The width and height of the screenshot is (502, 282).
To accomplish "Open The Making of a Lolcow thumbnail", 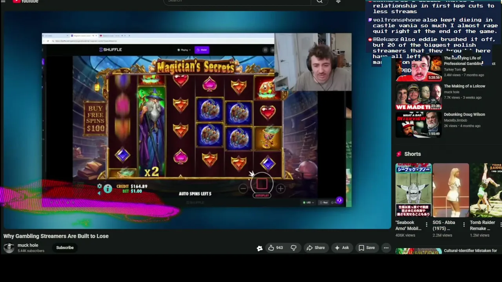I will (418, 97).
